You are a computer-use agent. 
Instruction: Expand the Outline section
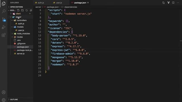pos(14,99)
